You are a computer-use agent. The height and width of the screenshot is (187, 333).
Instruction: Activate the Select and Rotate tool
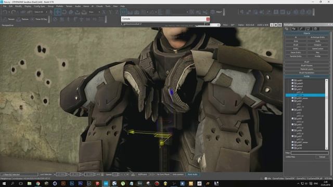65,12
